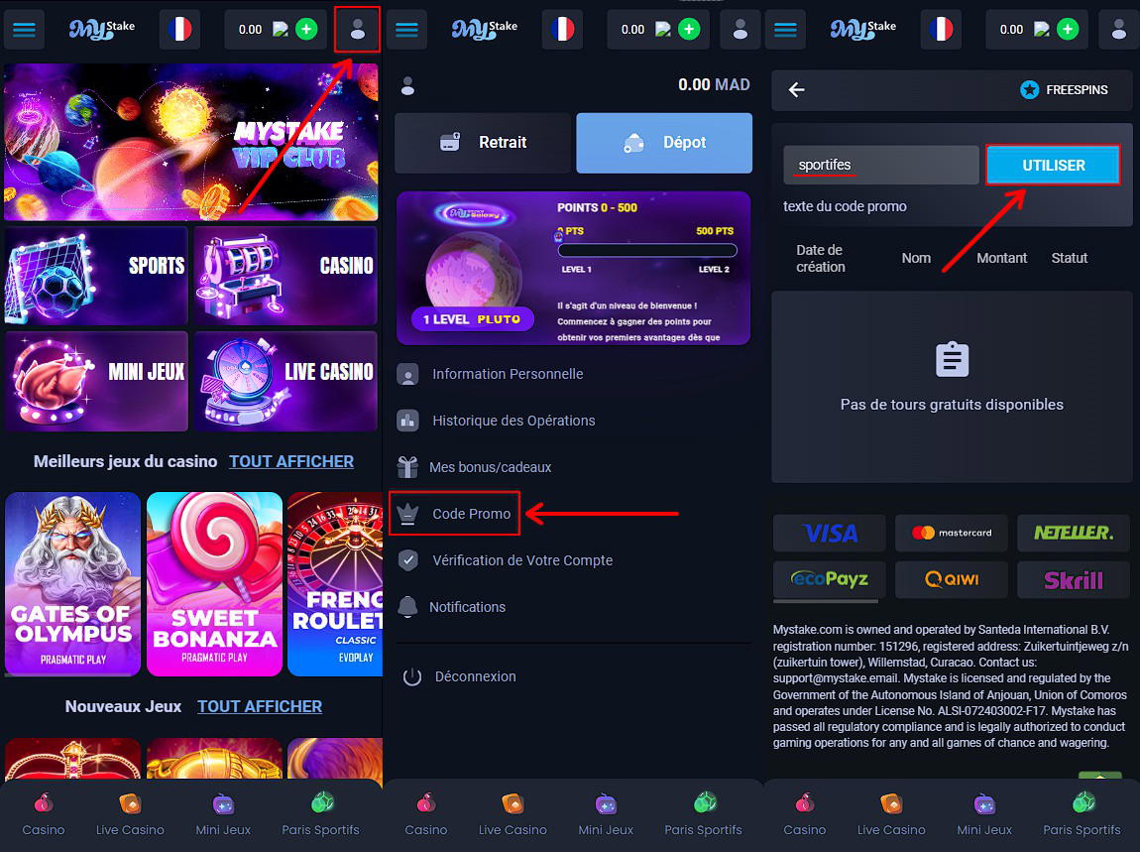
Task: Open user profile icon in left panel
Action: (357, 30)
